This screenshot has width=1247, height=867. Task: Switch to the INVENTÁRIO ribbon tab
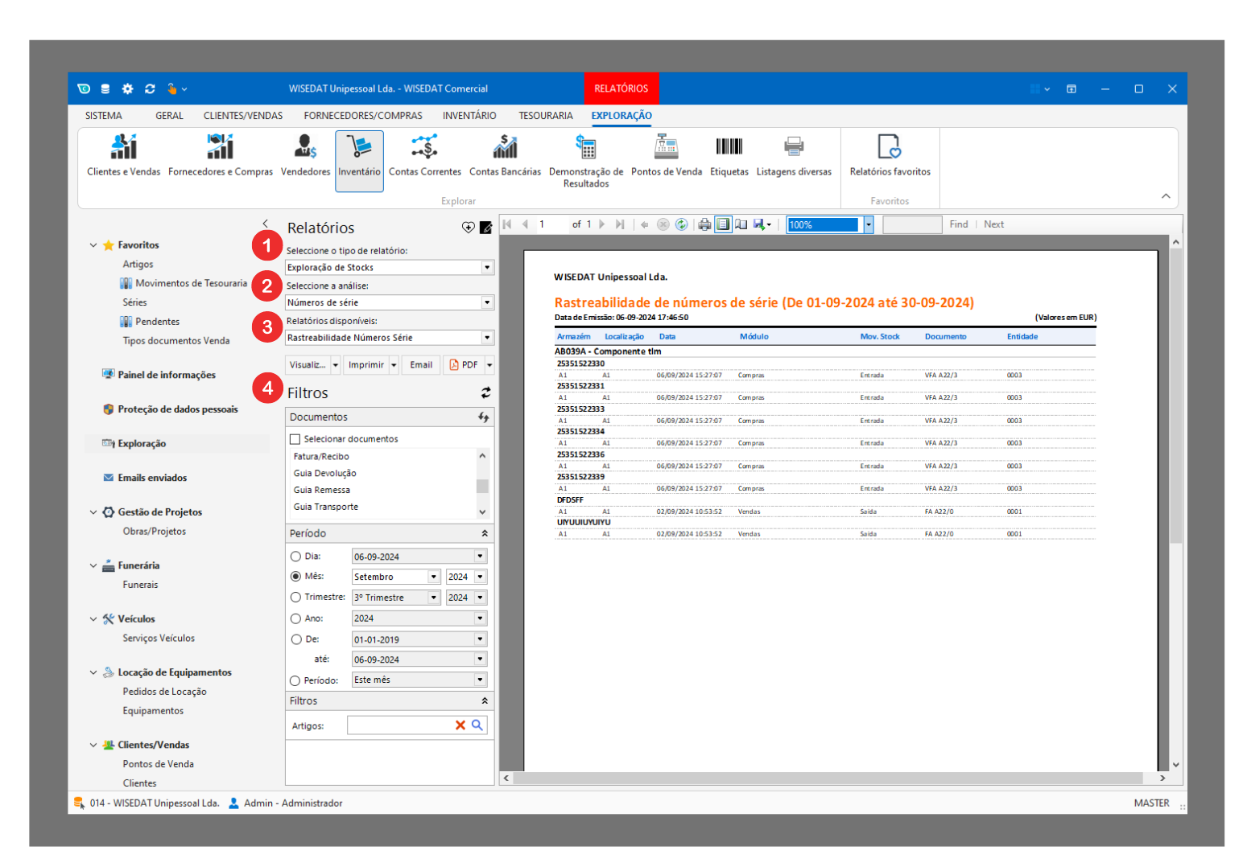469,116
